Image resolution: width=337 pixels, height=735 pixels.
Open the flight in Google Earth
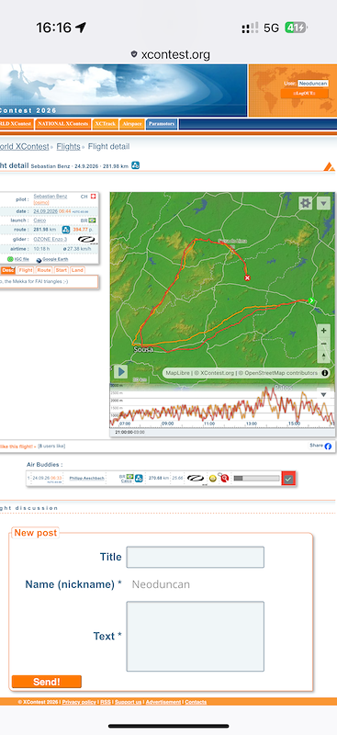click(51, 259)
